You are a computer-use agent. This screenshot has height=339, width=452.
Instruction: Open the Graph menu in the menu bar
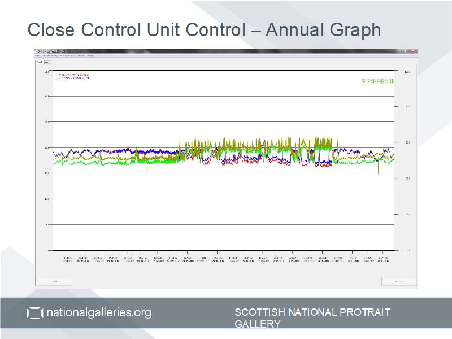pos(91,56)
